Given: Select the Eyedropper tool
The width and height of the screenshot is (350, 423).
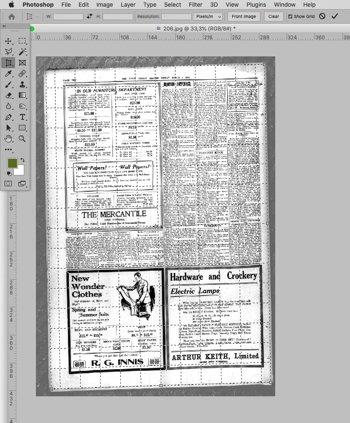Looking at the screenshot, I should pos(8,73).
